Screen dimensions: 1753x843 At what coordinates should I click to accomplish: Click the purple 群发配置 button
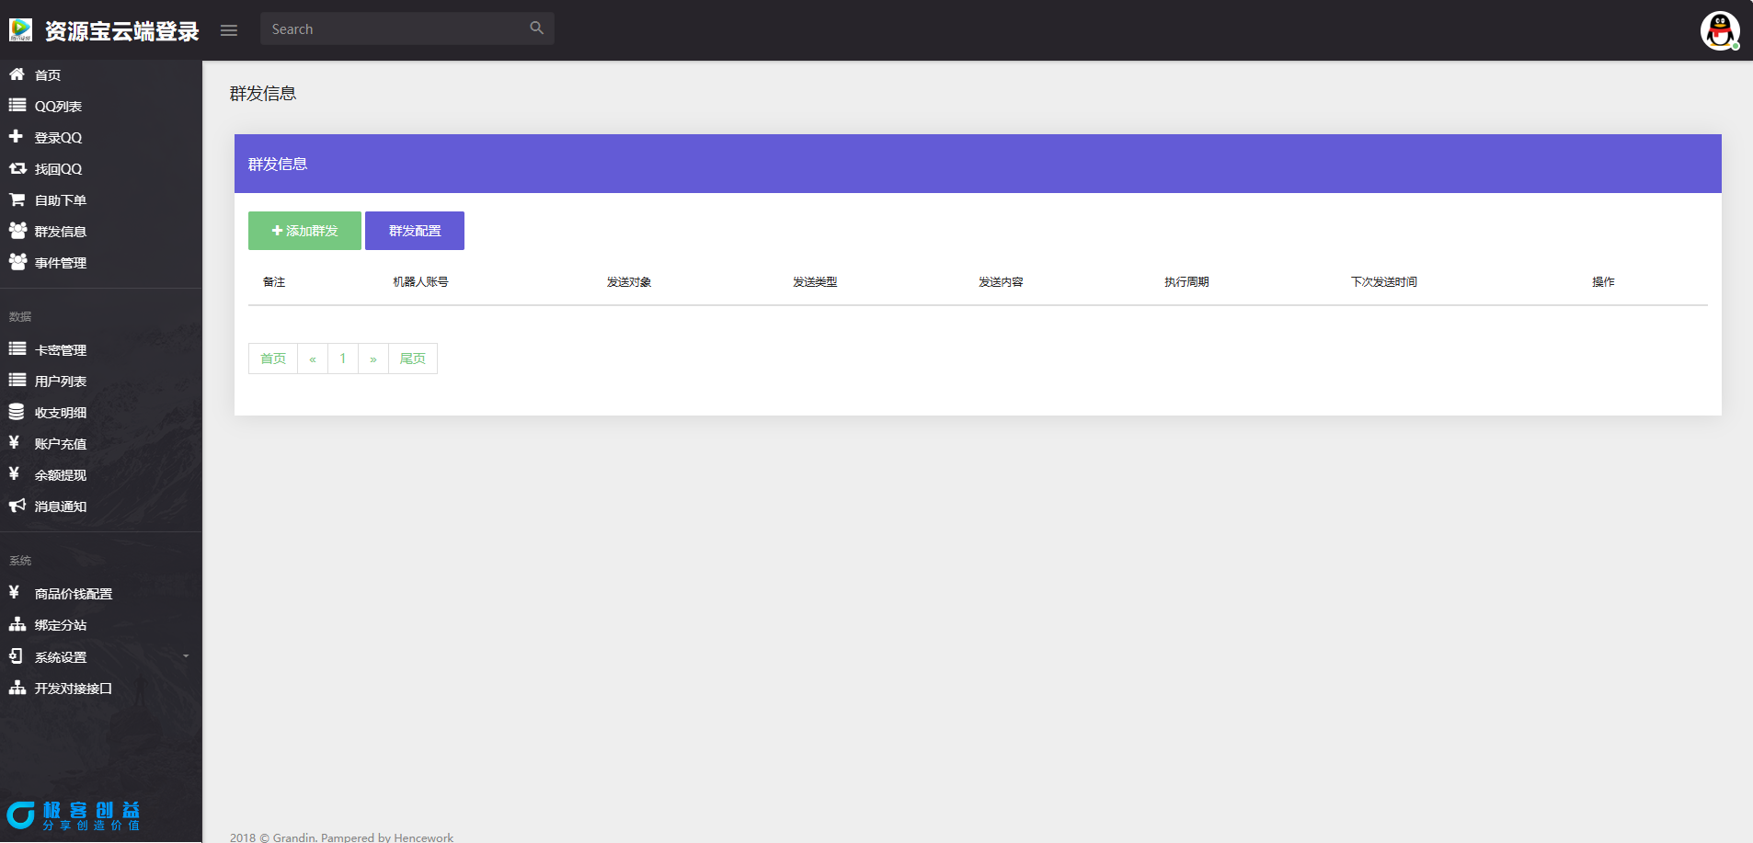(x=415, y=231)
